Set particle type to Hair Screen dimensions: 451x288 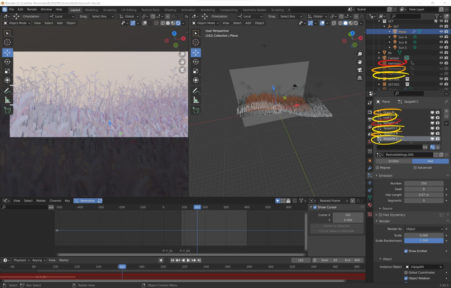point(430,161)
